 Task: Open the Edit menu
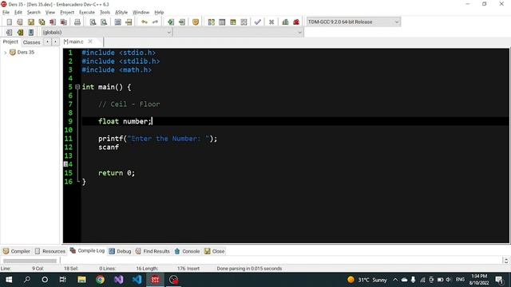[x=18, y=13]
